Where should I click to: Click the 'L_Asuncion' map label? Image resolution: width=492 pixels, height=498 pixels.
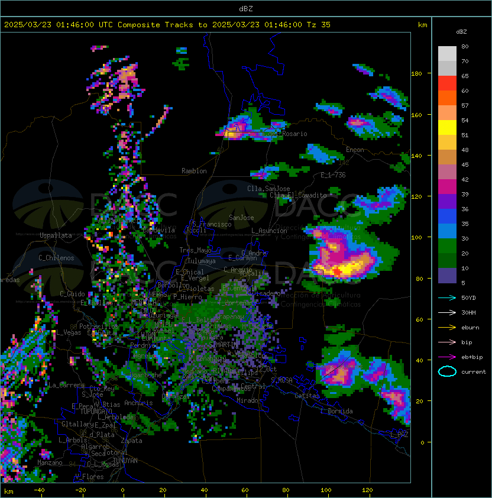[x=269, y=231]
